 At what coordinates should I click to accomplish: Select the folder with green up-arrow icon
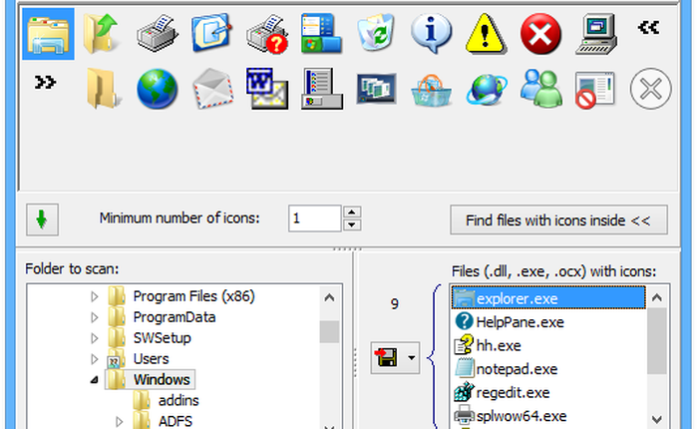pos(103,34)
